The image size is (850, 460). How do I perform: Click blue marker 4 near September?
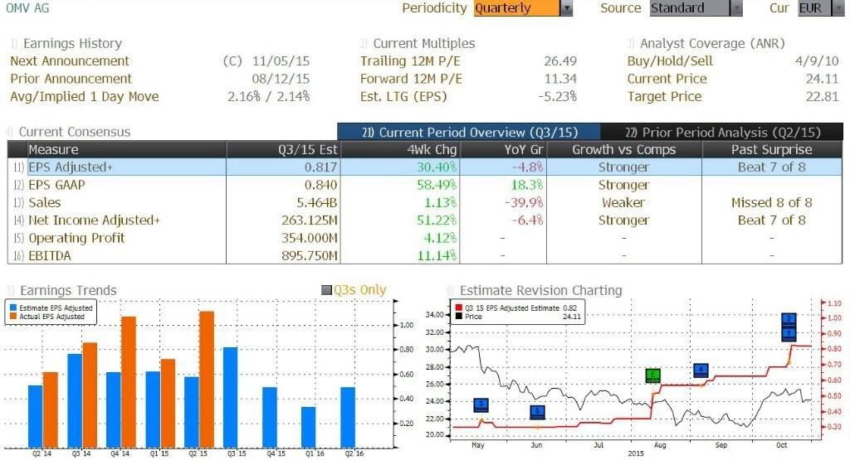[x=701, y=370]
